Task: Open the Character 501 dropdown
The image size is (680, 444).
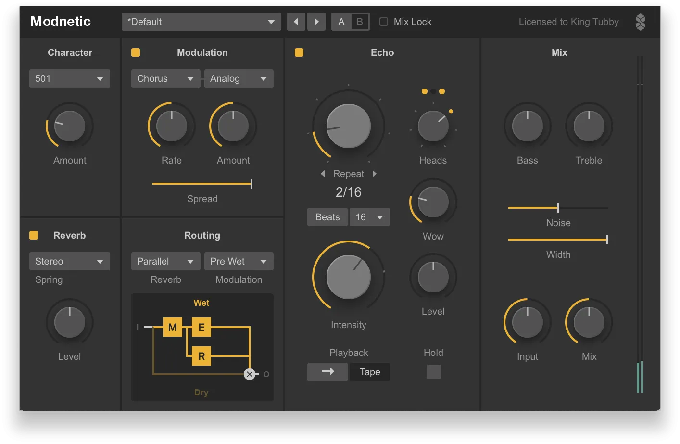Action: [70, 78]
